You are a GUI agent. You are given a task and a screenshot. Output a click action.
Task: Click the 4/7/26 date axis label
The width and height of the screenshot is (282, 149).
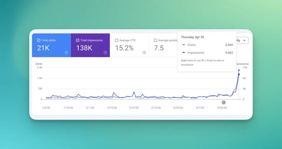pos(200,108)
